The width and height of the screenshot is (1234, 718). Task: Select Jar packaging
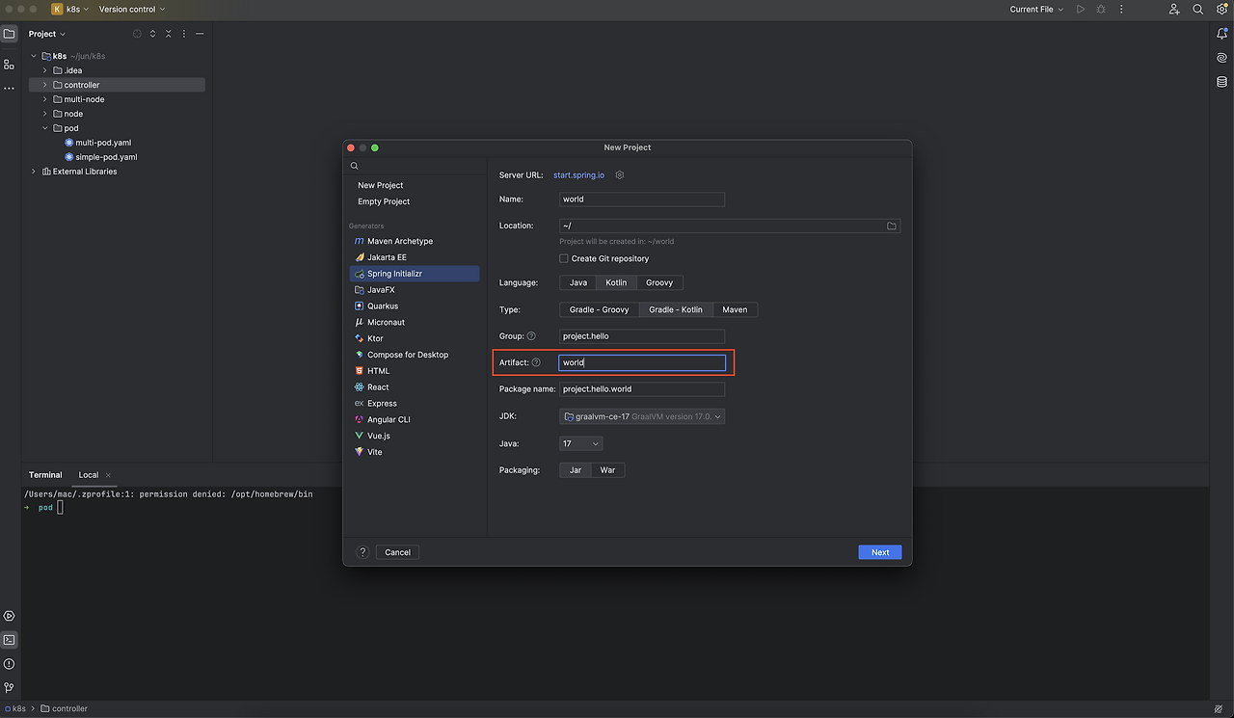tap(576, 470)
